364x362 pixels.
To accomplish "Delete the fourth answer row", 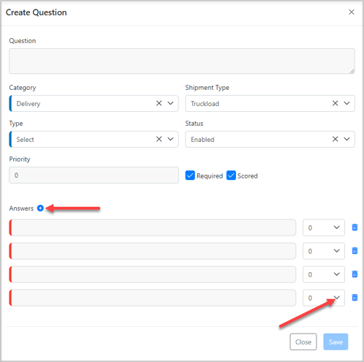I will click(x=354, y=298).
